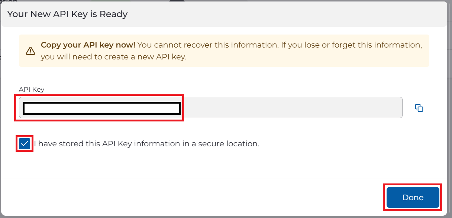
Task: Click the 'I have stored this API Key' label
Action: tap(146, 144)
